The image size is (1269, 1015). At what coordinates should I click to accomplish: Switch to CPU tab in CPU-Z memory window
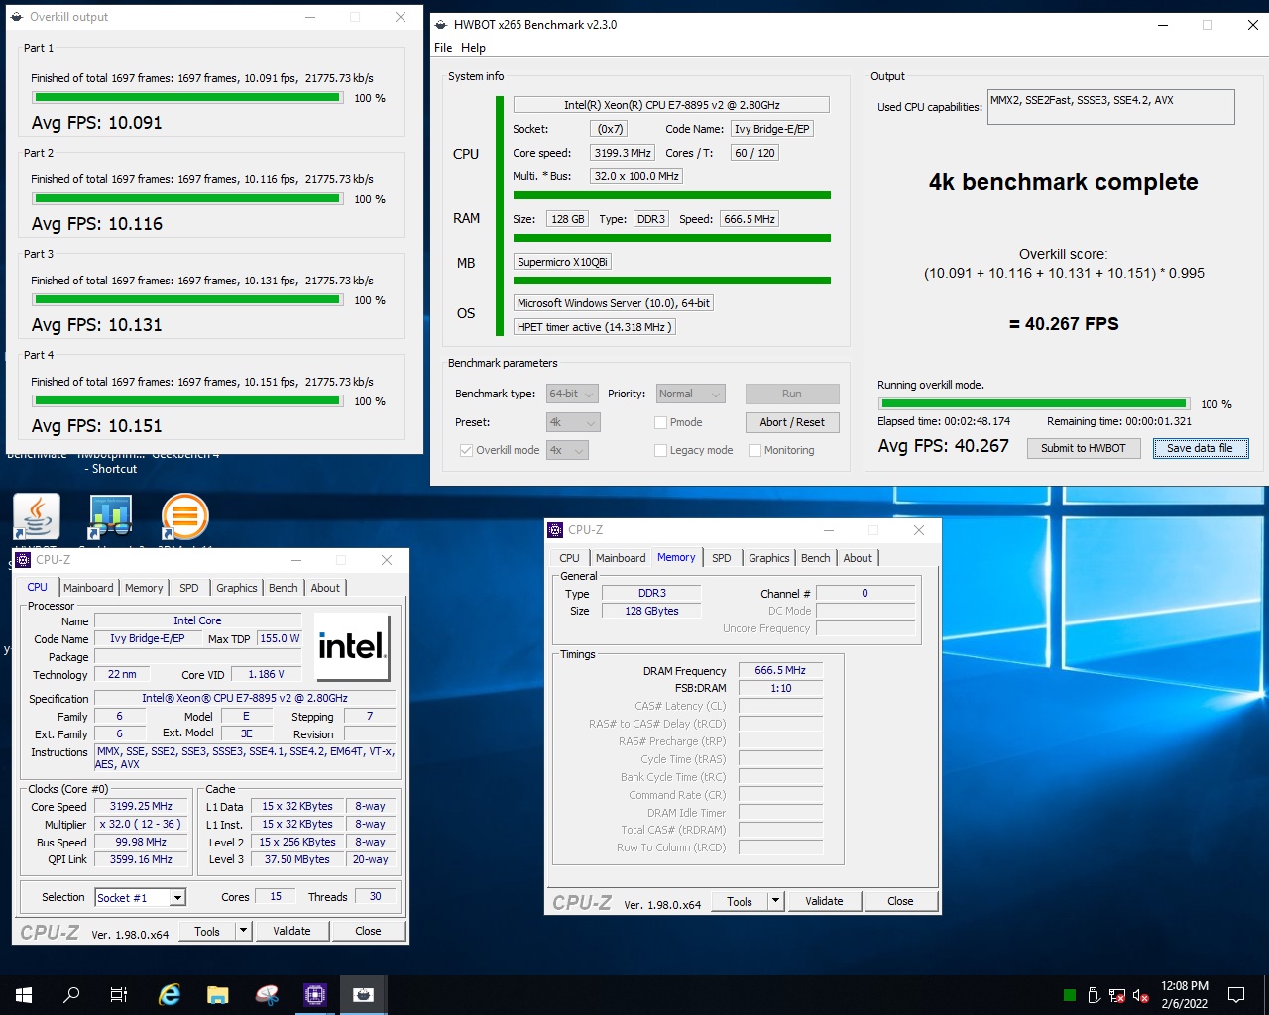[x=569, y=558]
